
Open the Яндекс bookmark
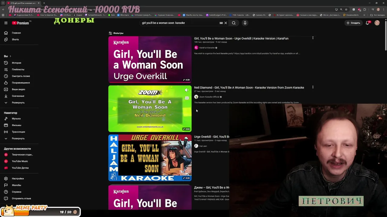tap(78, 15)
